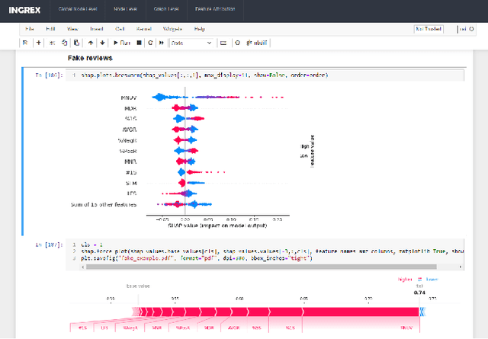Viewport: 488px width, 339px height.
Task: Restart the kernel with the circular arrow icon
Action: point(150,43)
